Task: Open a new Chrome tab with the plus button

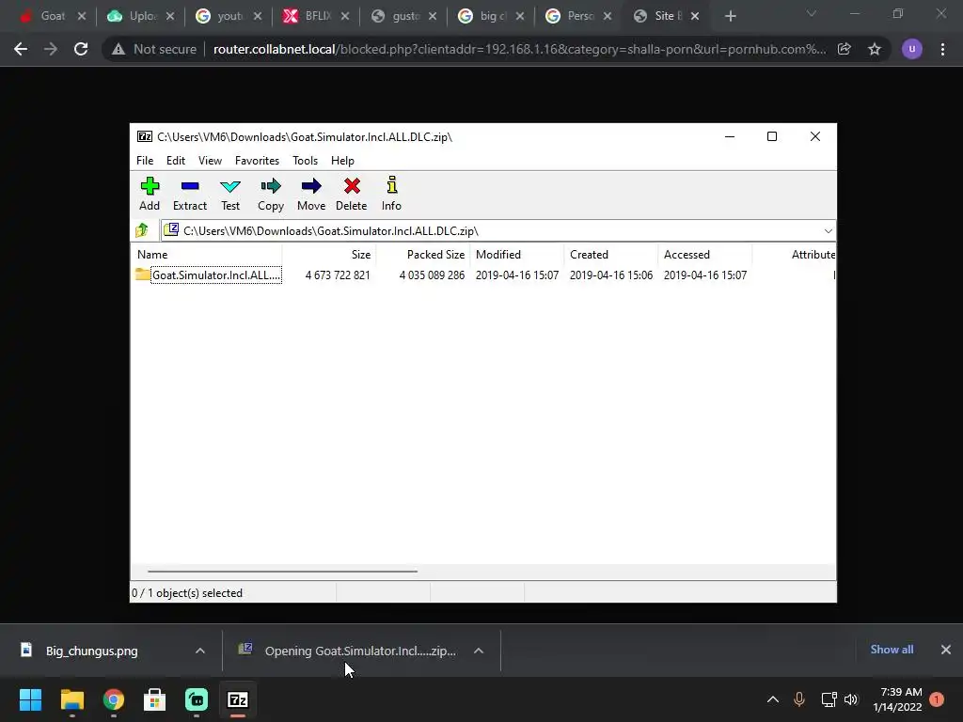Action: click(730, 16)
